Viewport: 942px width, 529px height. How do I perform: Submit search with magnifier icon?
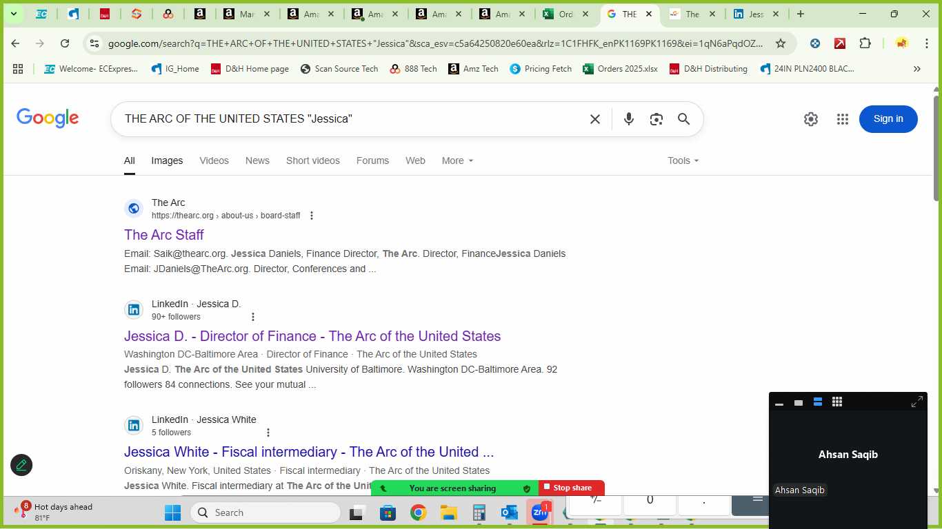click(x=684, y=119)
